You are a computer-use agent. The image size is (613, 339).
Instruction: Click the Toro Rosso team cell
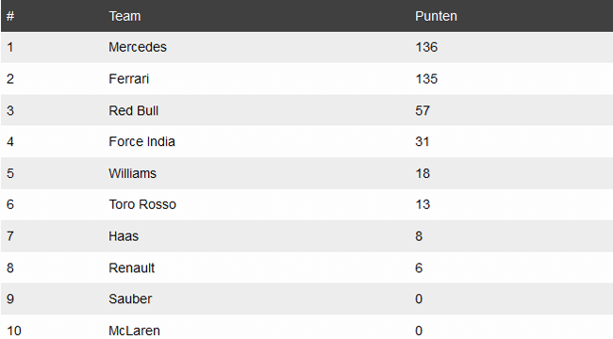142,204
